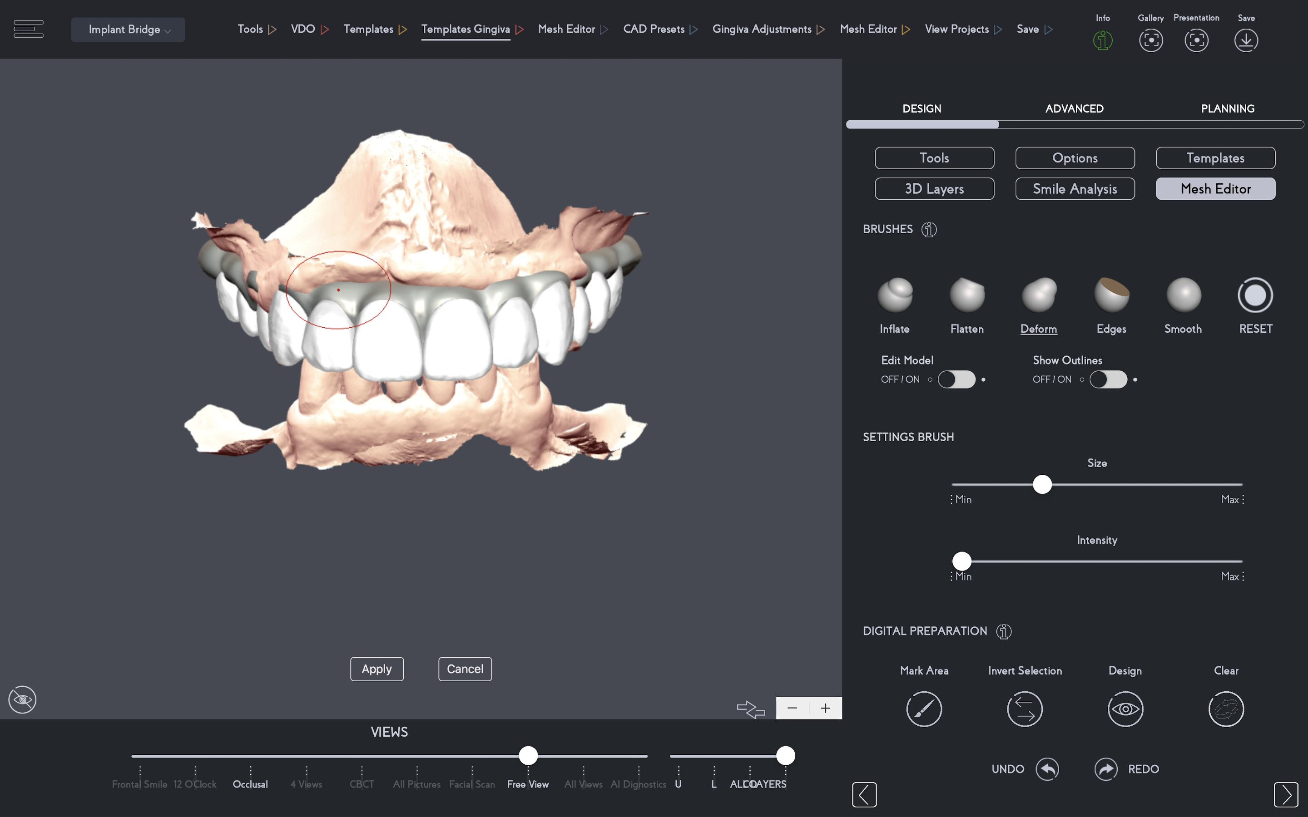1308x817 pixels.
Task: Click the UNDO arrow icon
Action: [1047, 769]
